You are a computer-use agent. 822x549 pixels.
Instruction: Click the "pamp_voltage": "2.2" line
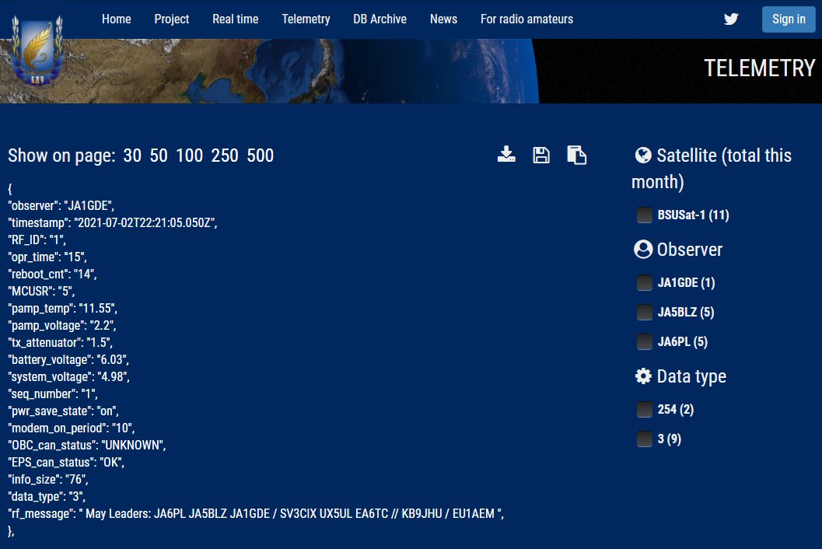coord(62,326)
